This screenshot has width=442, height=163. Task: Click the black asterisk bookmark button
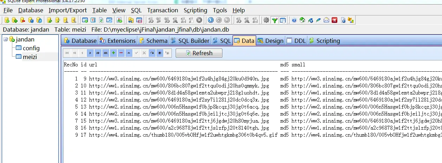(x=160, y=53)
